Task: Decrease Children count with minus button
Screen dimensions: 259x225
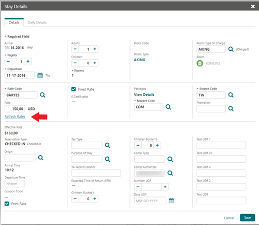Action: coord(75,63)
